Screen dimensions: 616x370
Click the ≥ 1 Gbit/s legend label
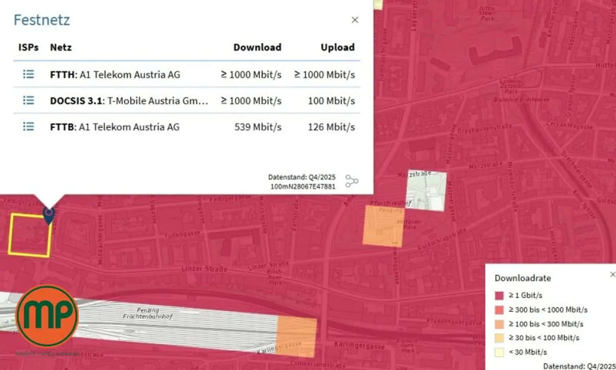point(525,295)
